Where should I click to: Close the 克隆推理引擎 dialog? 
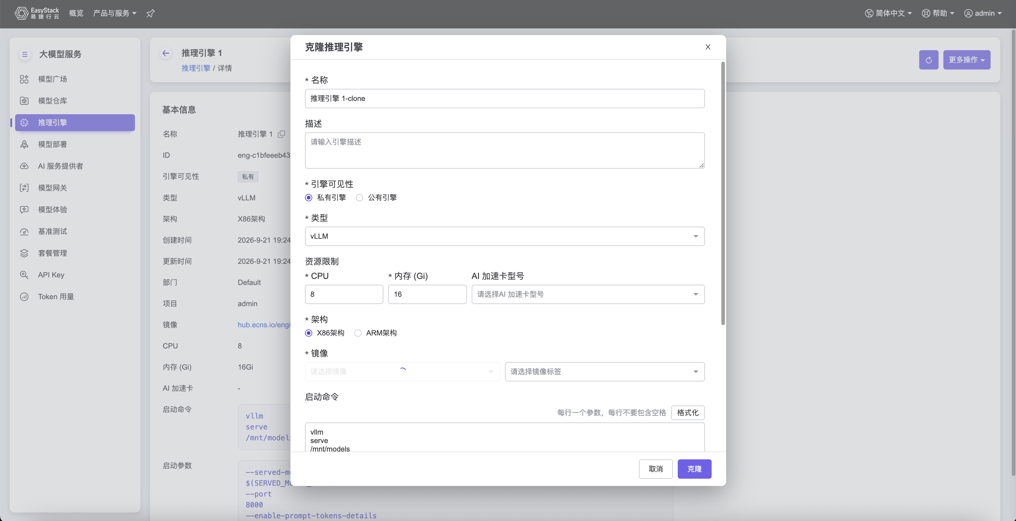click(708, 47)
